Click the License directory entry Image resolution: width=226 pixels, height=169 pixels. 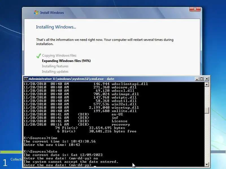[x=75, y=121]
